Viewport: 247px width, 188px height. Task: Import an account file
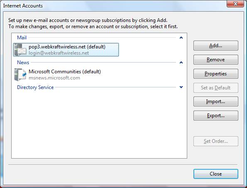pos(215,101)
